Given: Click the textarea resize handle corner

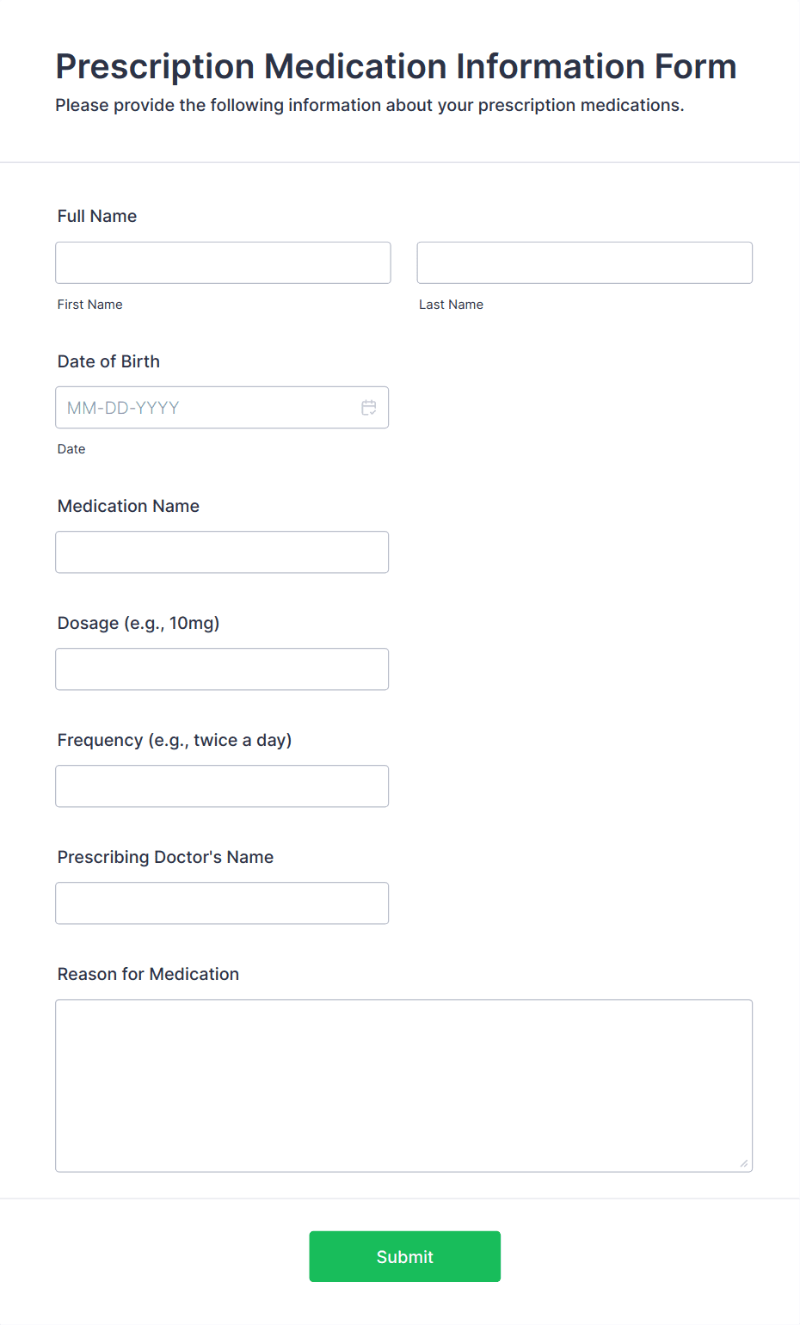Looking at the screenshot, I should (x=744, y=1163).
